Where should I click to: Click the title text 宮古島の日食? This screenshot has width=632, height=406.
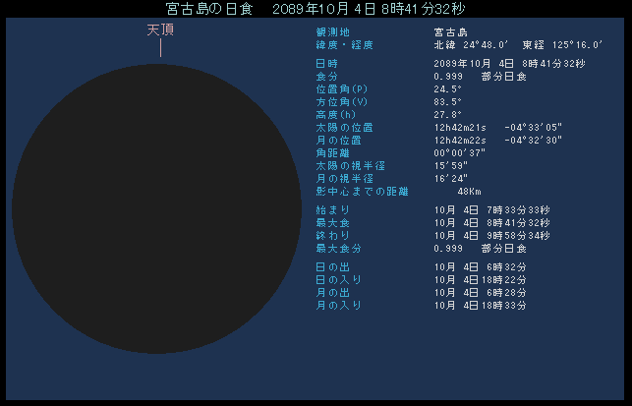212,8
